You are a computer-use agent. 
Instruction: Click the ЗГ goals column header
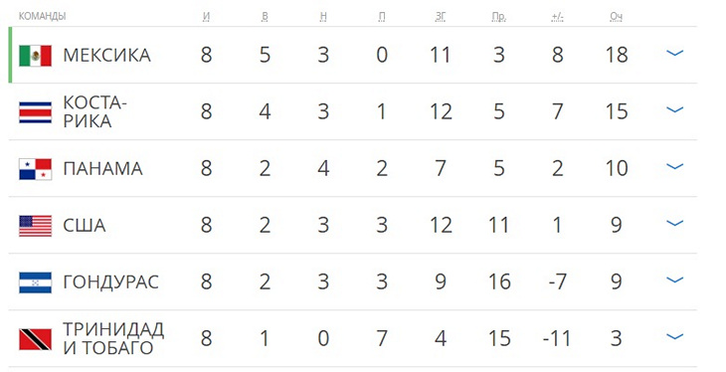click(x=441, y=17)
